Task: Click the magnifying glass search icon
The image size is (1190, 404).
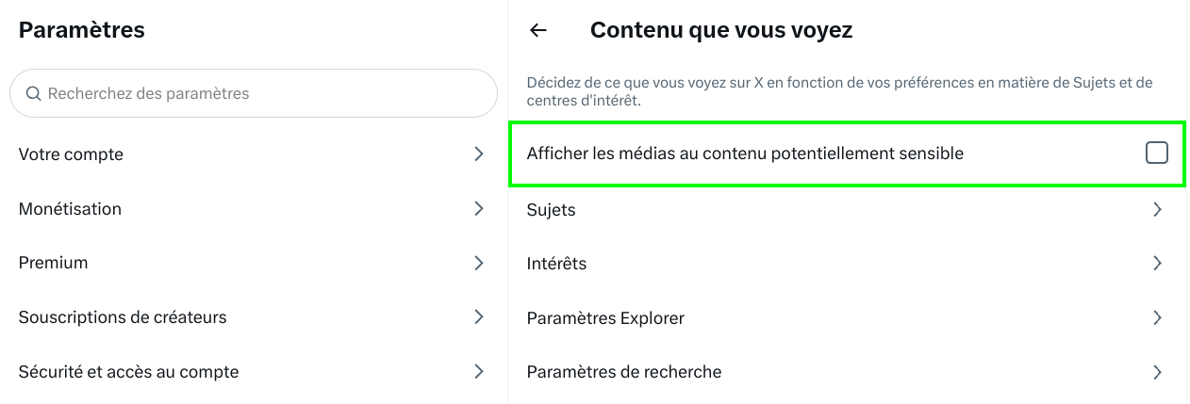Action: coord(33,93)
